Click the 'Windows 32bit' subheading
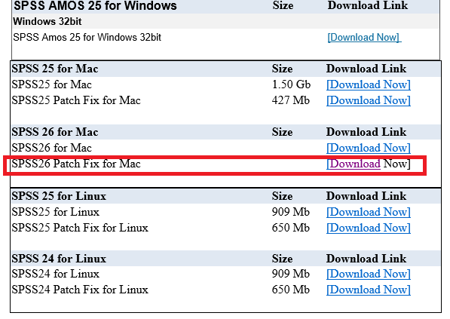 47,21
